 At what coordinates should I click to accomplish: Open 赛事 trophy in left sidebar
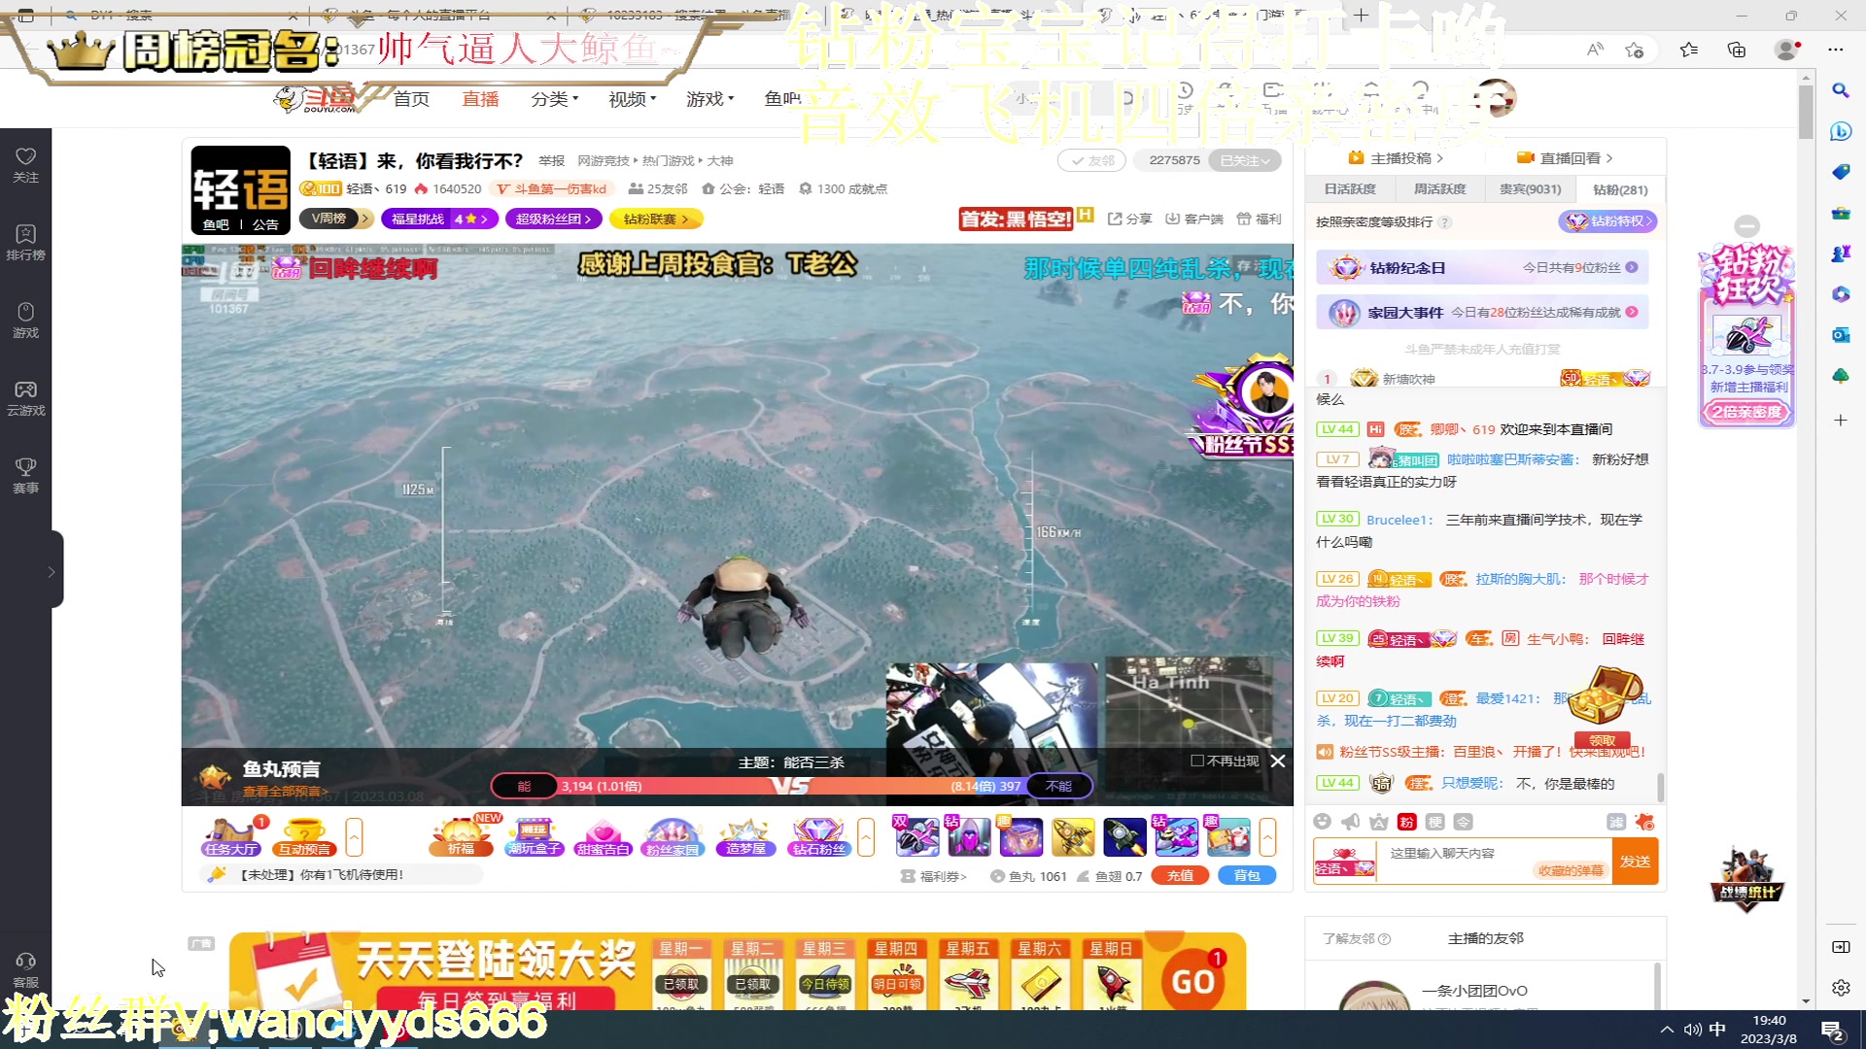[26, 476]
